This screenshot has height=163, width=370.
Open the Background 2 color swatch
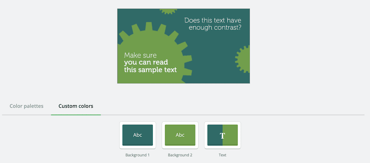(180, 135)
